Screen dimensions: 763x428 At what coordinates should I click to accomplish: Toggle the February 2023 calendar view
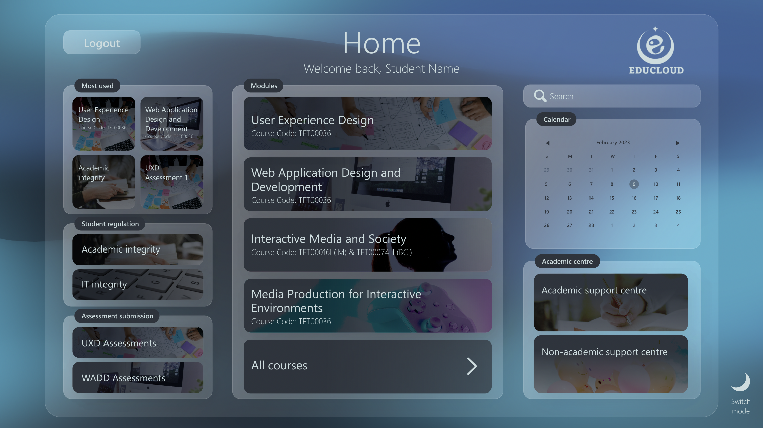pyautogui.click(x=612, y=142)
